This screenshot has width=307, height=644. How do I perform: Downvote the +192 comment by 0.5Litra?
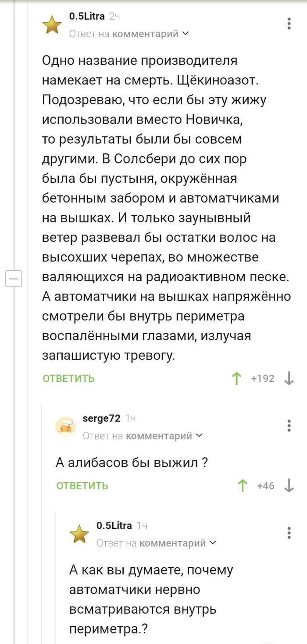289,378
